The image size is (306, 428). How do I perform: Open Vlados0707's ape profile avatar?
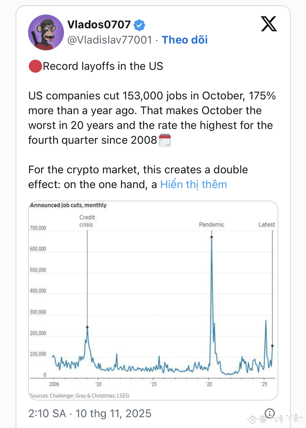click(x=46, y=32)
